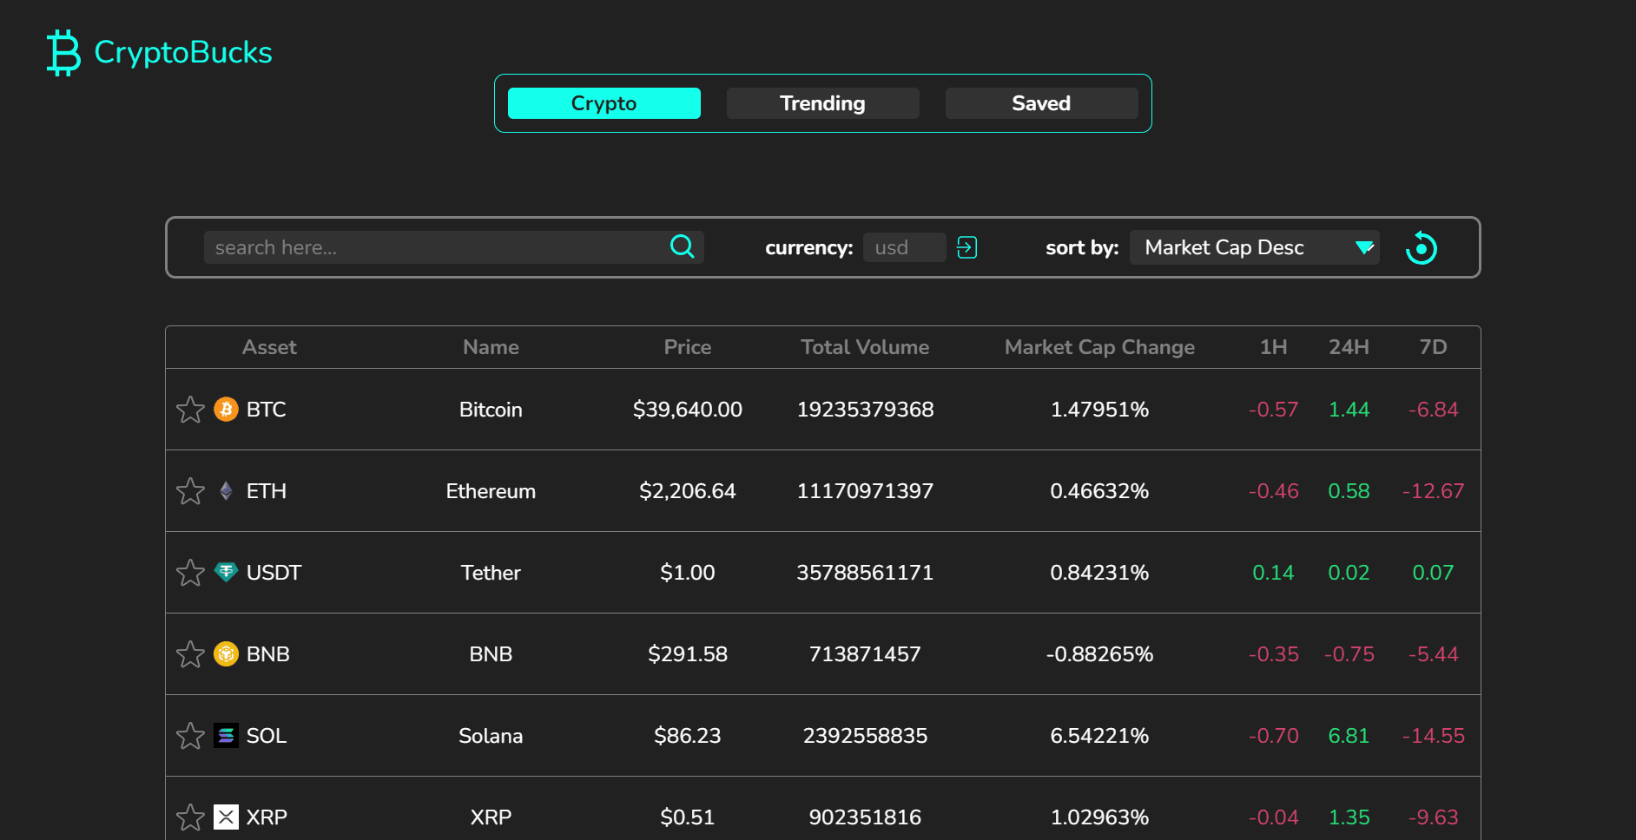Open the Bitcoin name link
This screenshot has width=1636, height=840.
(491, 410)
